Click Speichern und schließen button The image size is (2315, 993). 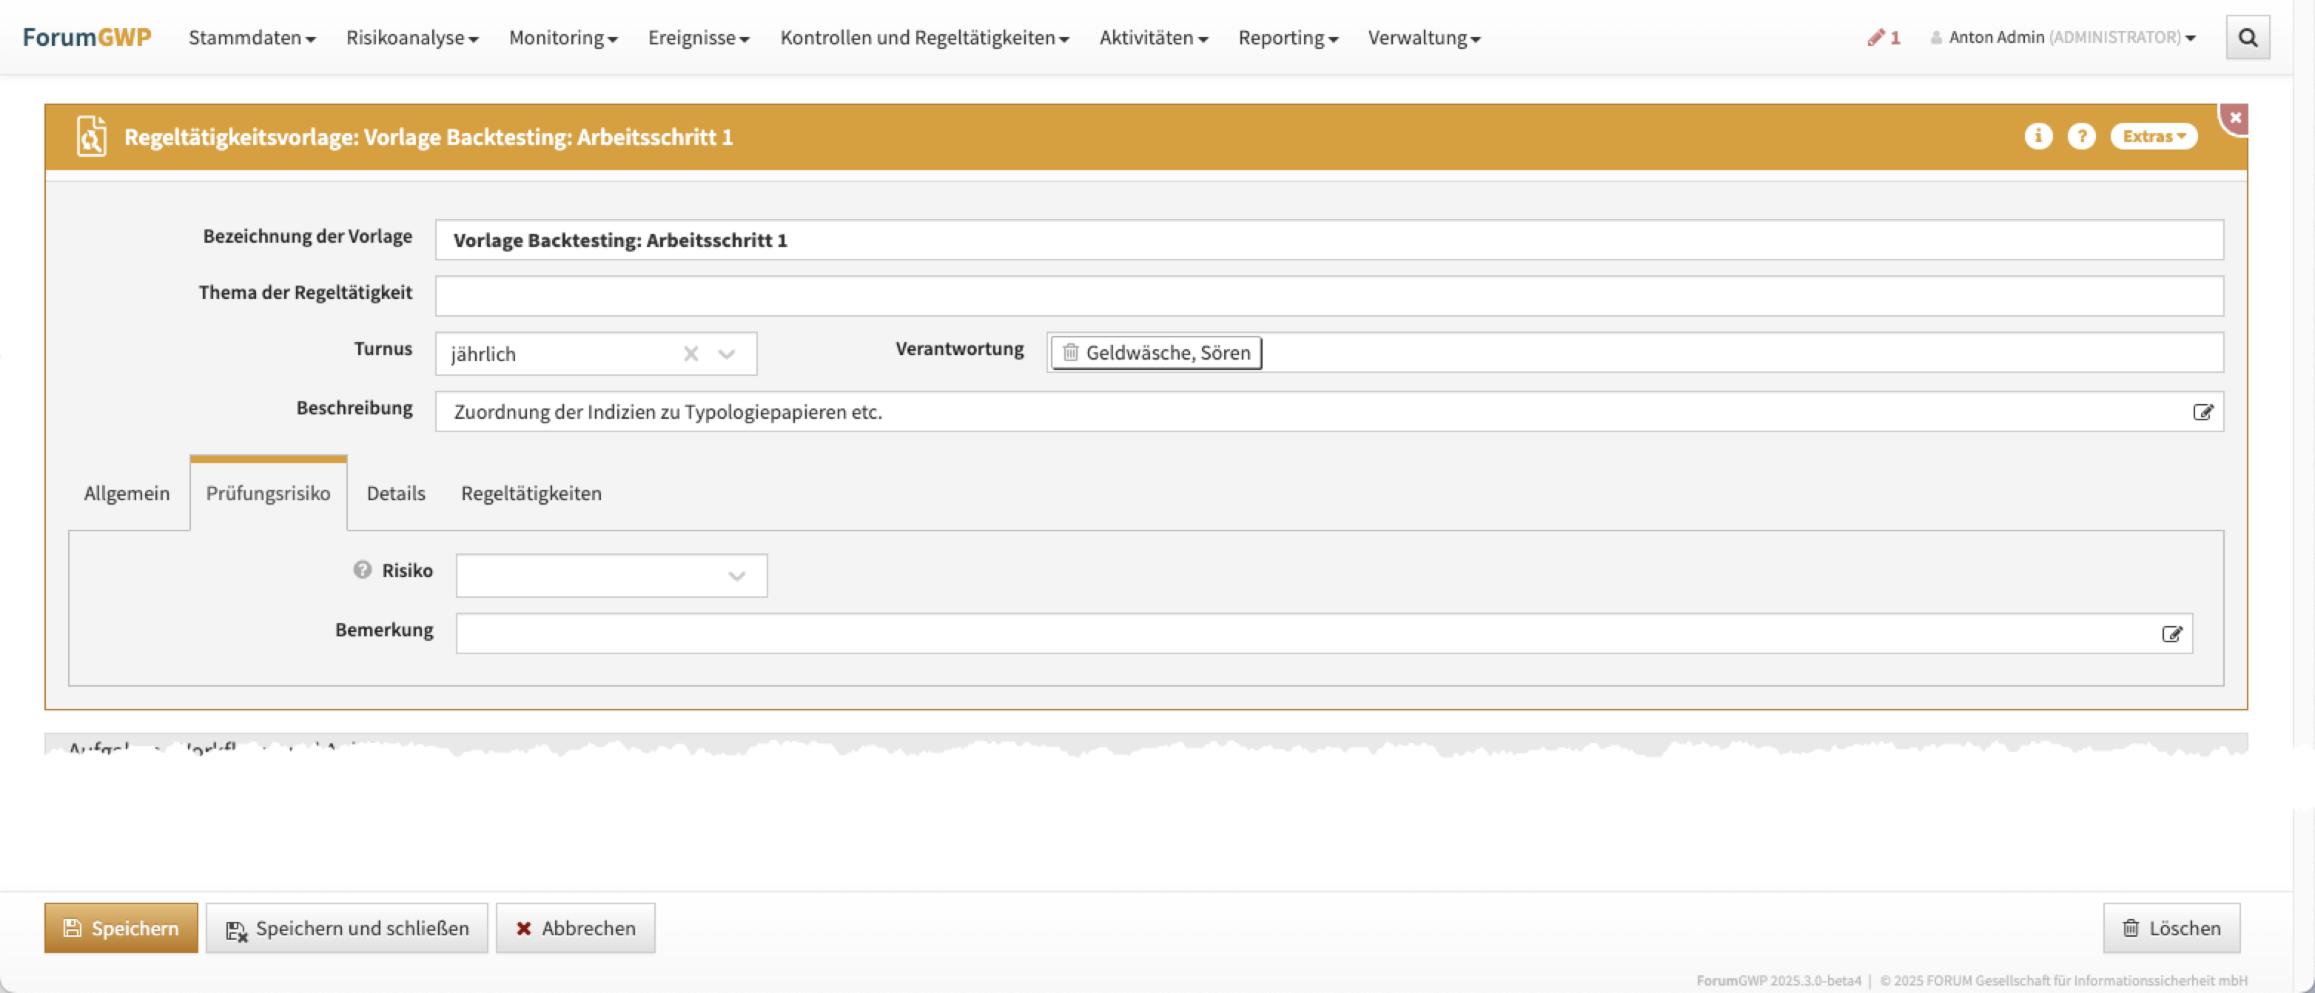click(347, 927)
